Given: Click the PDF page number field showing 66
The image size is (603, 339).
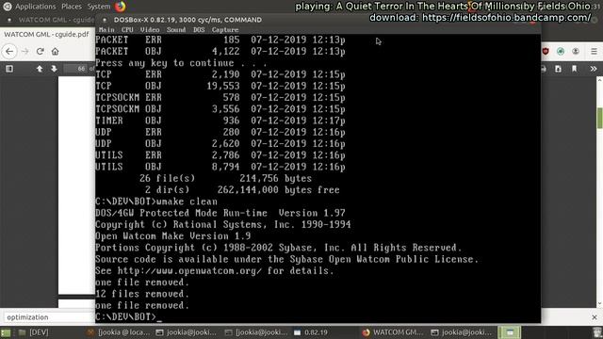Looking at the screenshot, I should point(75,69).
